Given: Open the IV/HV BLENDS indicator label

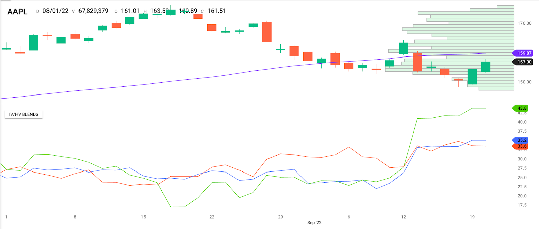Looking at the screenshot, I should (x=24, y=114).
